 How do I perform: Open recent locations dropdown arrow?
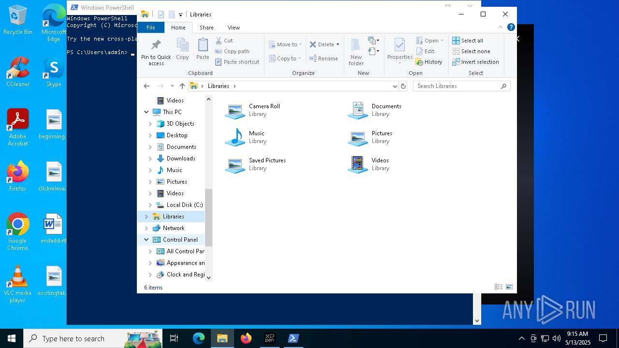[x=172, y=86]
